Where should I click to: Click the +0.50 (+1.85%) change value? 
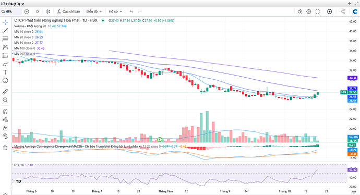pyautogui.click(x=164, y=21)
